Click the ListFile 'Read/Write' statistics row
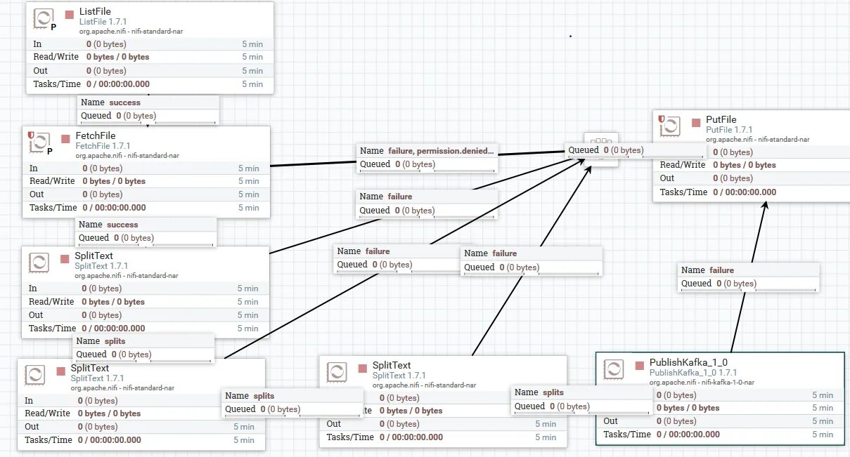 pos(148,57)
